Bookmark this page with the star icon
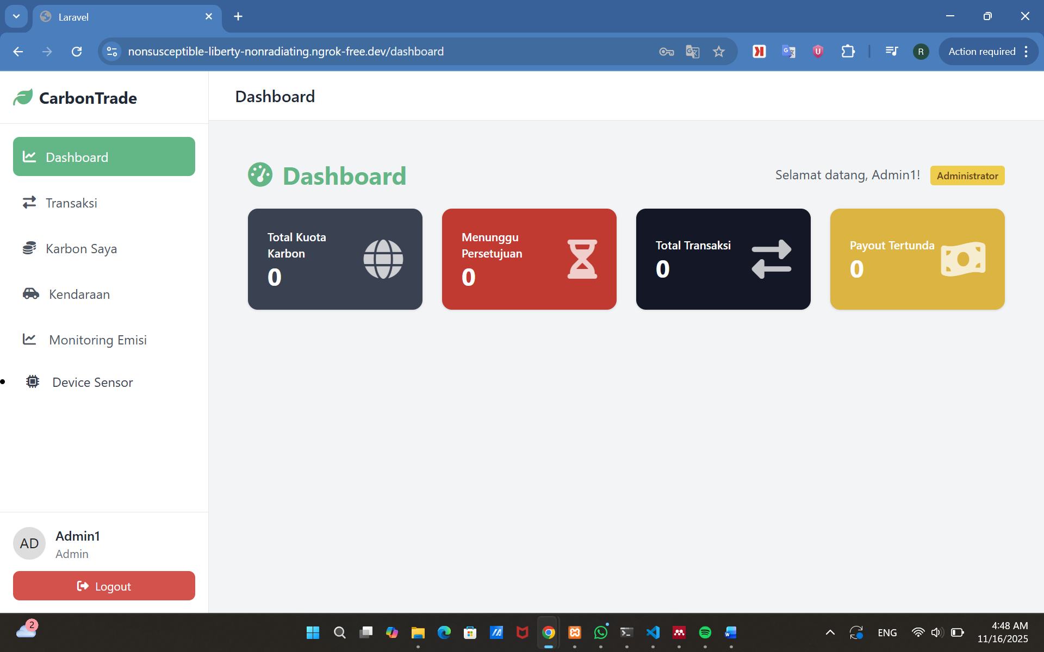Screen dimensions: 1044x652 click(x=719, y=52)
